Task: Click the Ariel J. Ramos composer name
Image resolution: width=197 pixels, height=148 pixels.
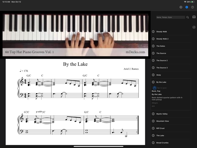Action: click(x=131, y=69)
